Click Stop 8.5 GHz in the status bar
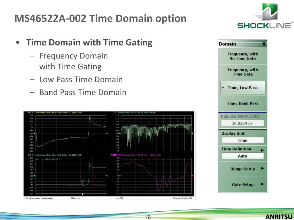 (47, 198)
